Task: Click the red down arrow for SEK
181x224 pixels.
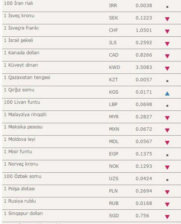Action: click(167, 19)
